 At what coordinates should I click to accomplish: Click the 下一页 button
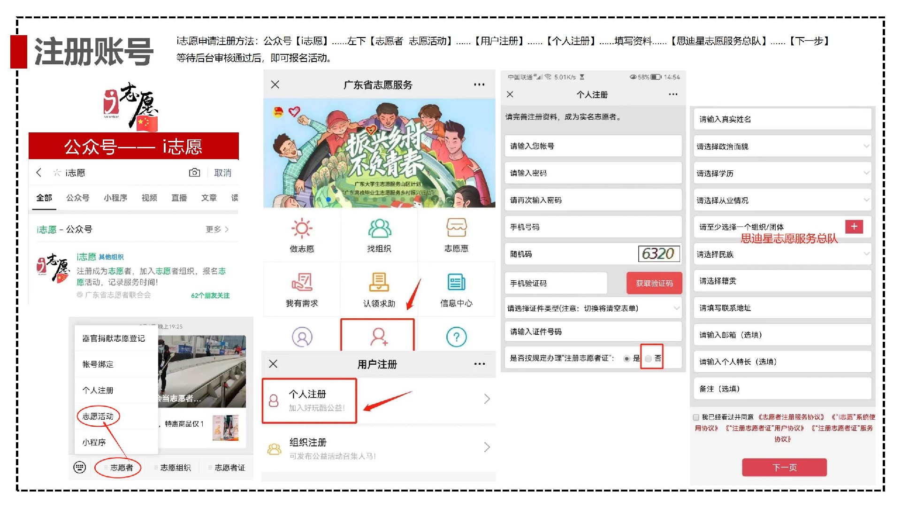coord(784,468)
